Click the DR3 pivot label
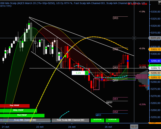Viewport: 161px width, 129px height. click(x=115, y=18)
